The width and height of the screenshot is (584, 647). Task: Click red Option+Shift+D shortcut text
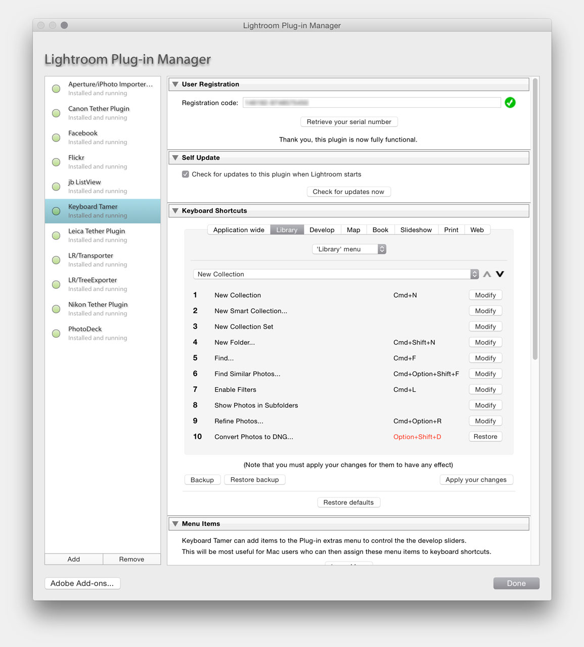417,437
